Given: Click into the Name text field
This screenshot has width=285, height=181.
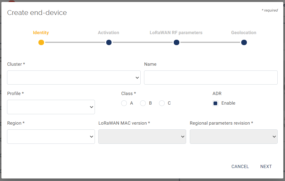Looking at the screenshot, I should point(211,78).
